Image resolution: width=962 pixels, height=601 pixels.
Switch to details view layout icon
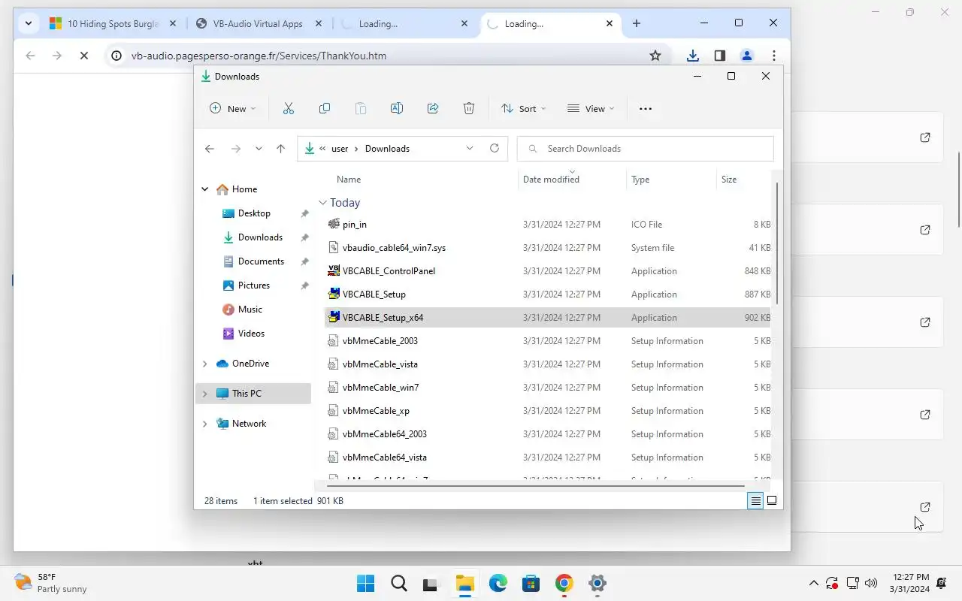(x=755, y=500)
